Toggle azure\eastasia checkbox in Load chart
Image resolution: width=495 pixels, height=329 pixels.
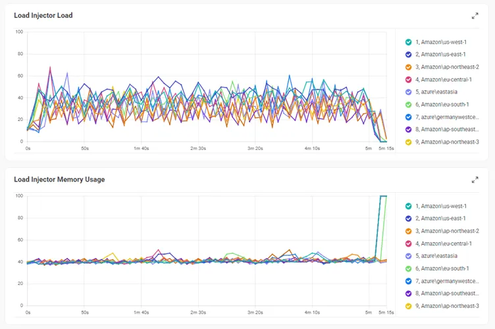click(409, 92)
